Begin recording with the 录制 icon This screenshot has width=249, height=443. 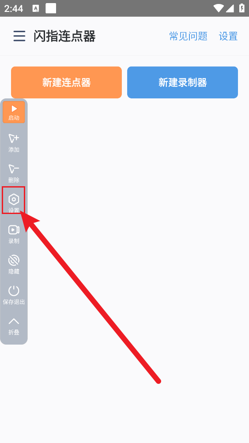[14, 234]
